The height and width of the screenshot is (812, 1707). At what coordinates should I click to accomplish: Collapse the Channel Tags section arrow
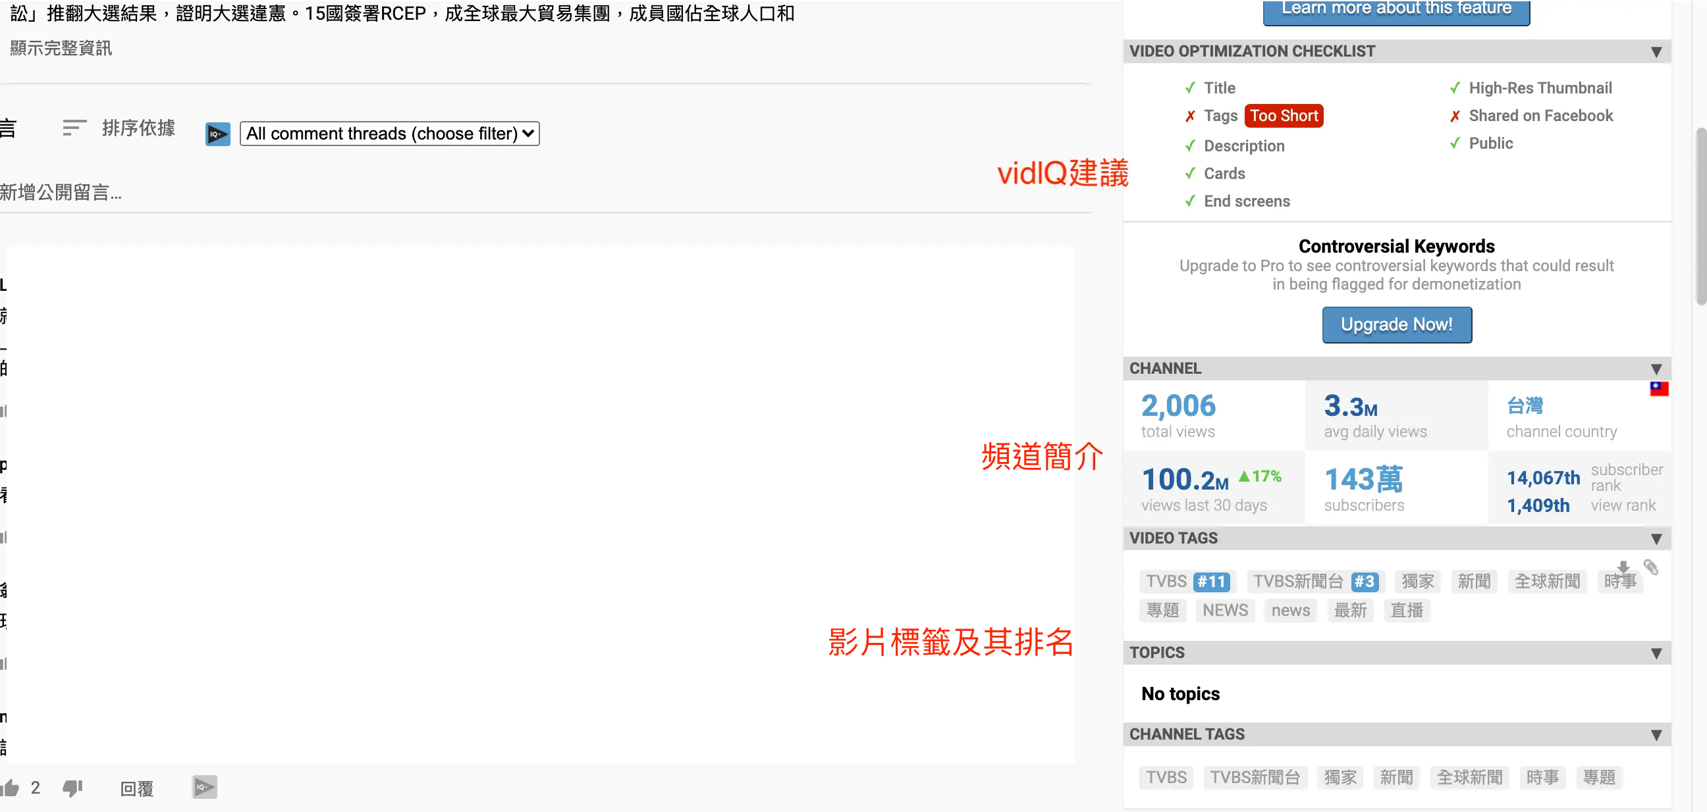coord(1656,734)
